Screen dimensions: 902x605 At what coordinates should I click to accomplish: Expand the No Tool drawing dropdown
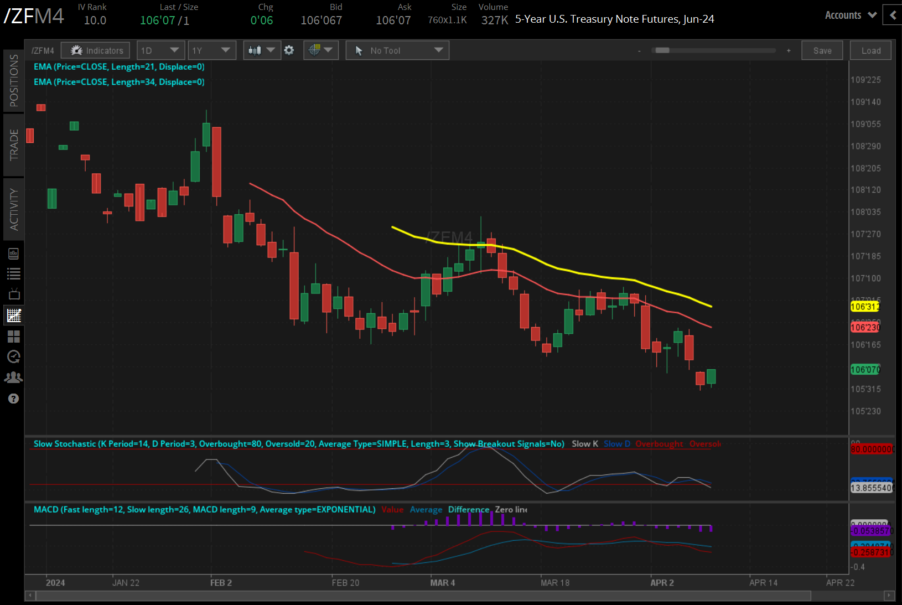pyautogui.click(x=397, y=50)
